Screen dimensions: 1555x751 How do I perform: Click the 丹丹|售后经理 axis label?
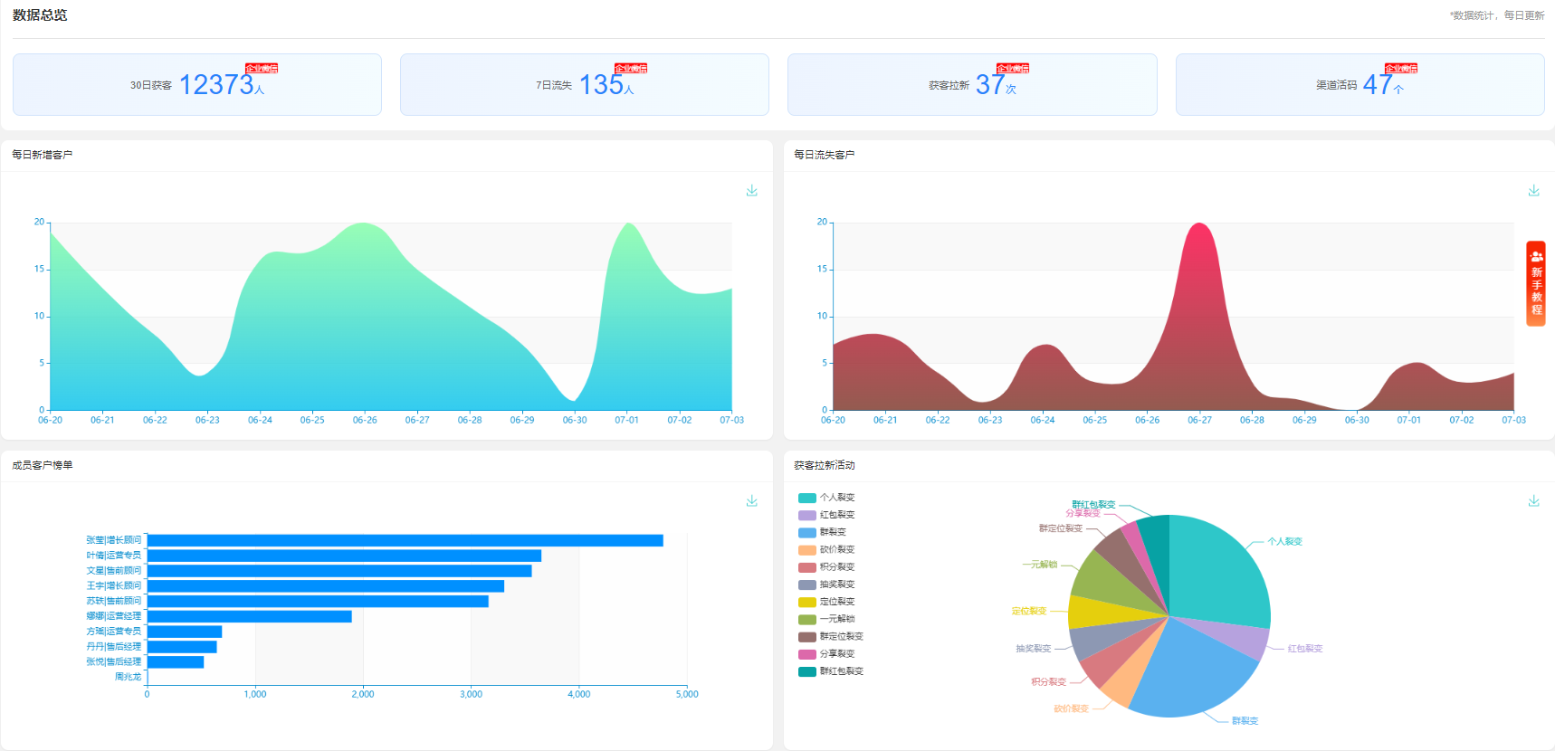pyautogui.click(x=113, y=647)
